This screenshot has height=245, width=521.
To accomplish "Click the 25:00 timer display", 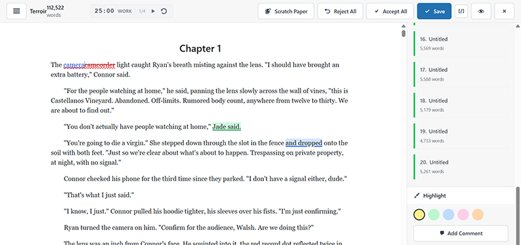I will click(104, 11).
